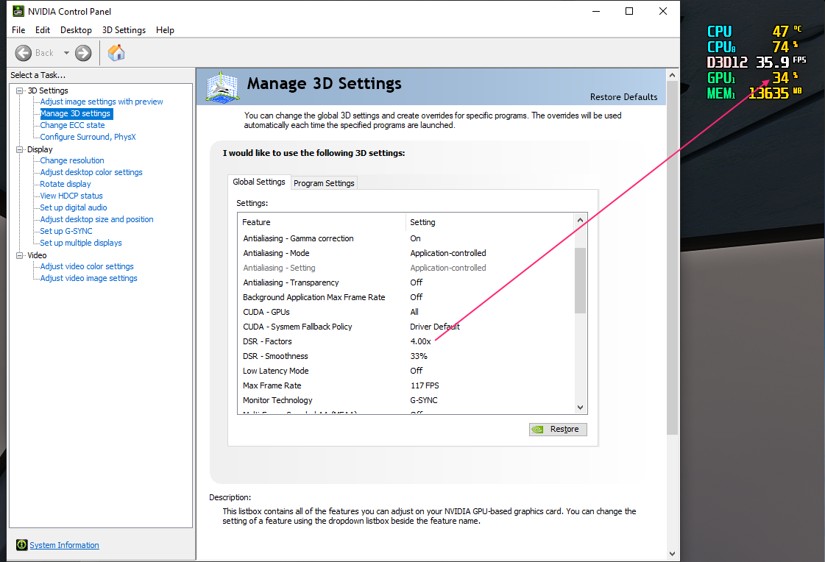Viewport: 825px width, 562px height.
Task: Click the Forward arrow icon
Action: [x=83, y=53]
